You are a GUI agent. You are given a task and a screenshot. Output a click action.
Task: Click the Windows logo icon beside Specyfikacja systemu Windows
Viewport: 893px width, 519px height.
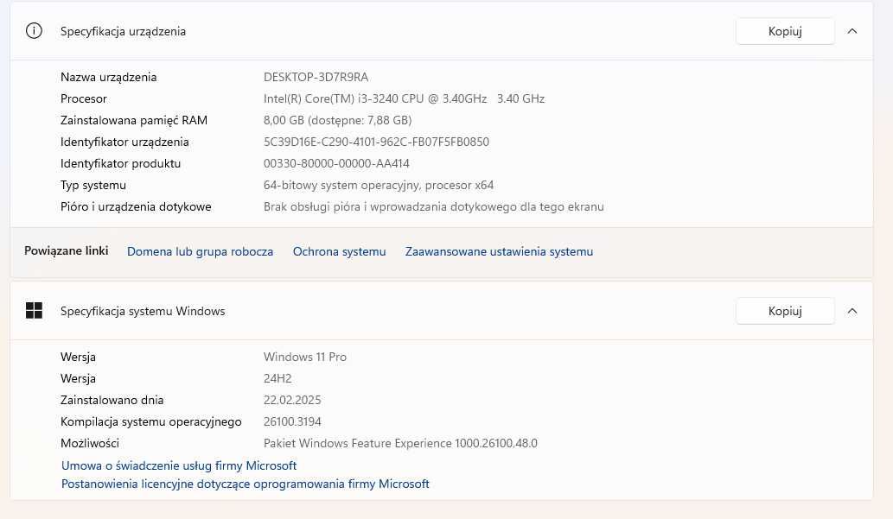35,311
